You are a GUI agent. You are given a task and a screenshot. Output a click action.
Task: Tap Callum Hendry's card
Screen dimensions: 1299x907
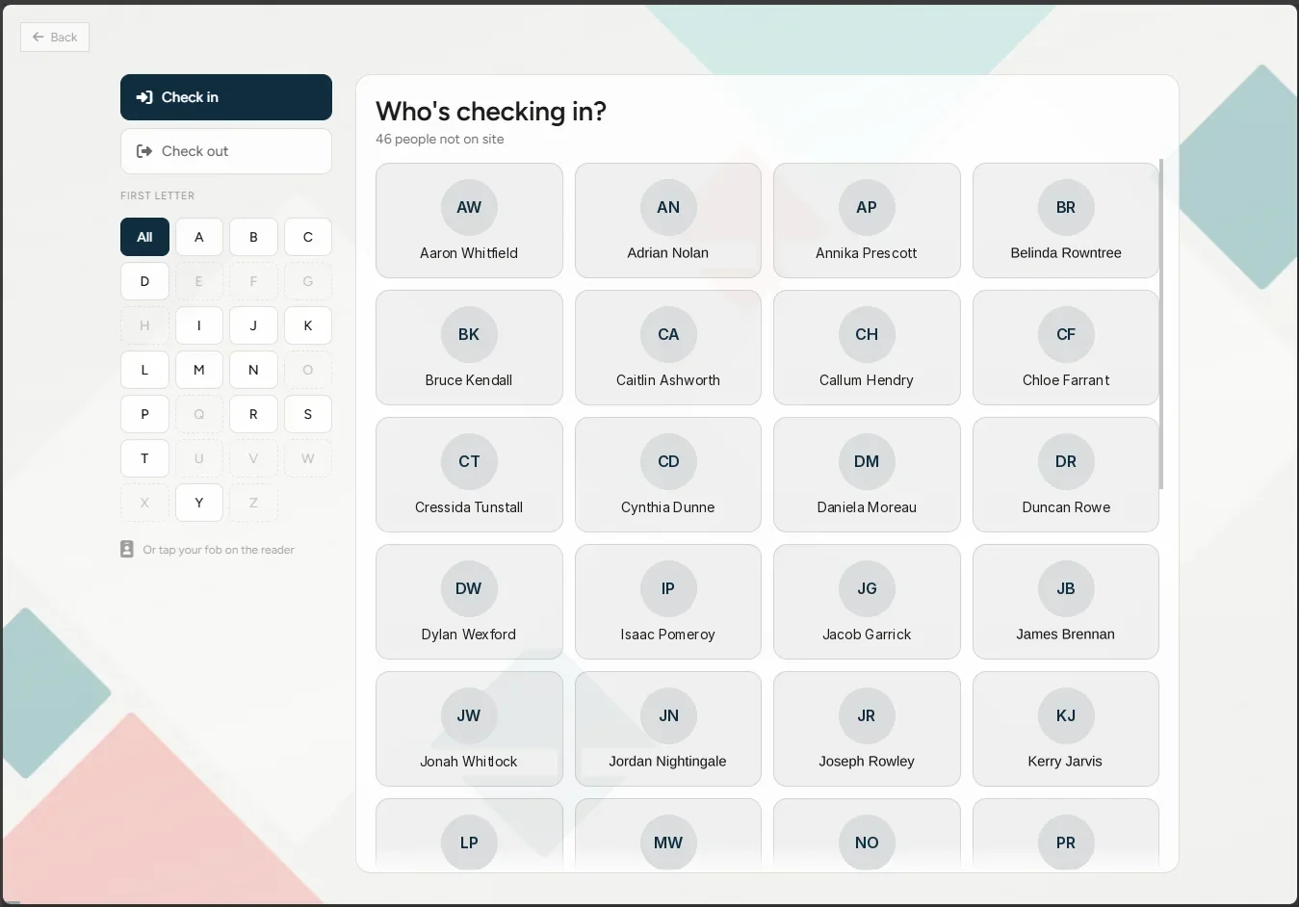pyautogui.click(x=867, y=348)
